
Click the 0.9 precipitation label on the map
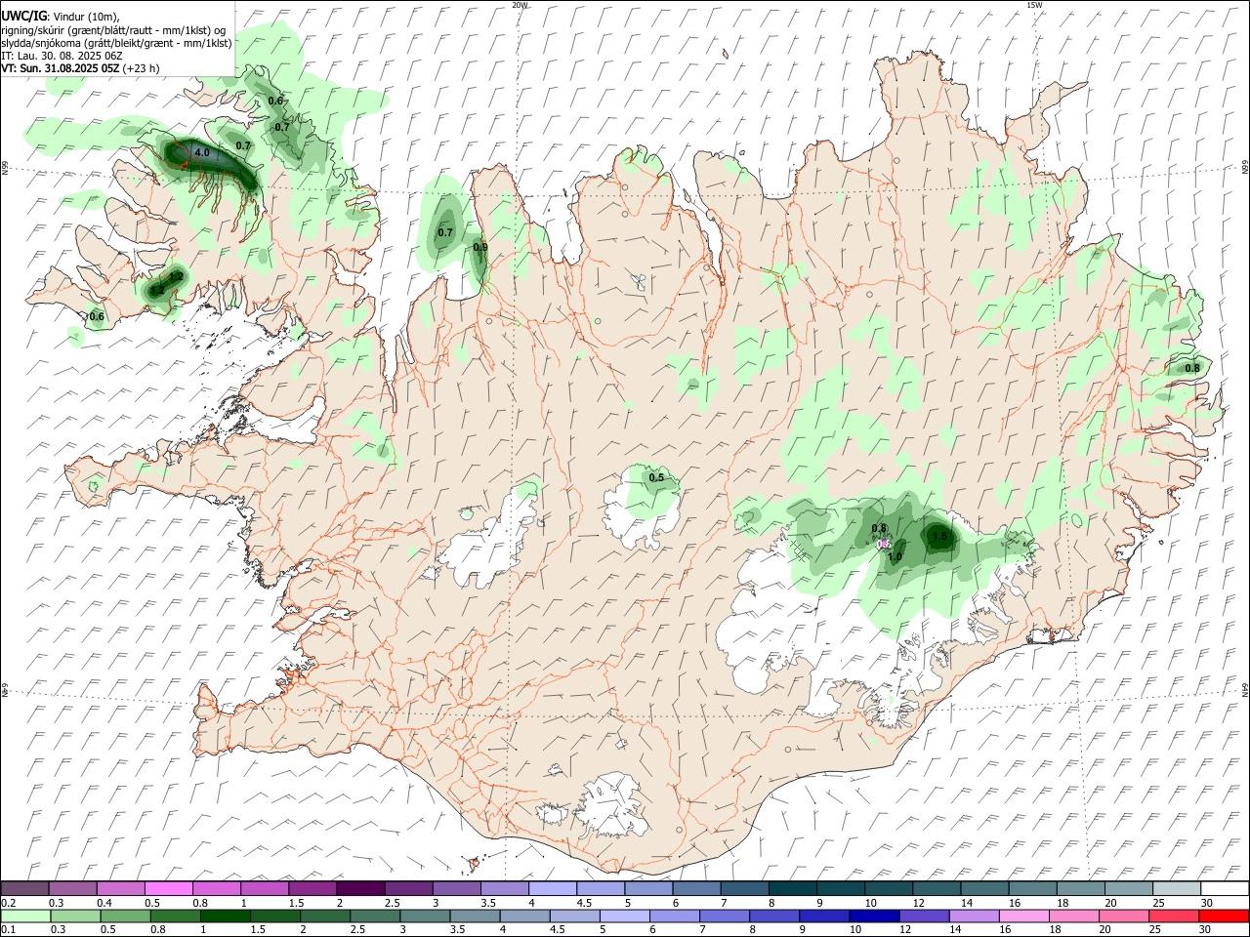pyautogui.click(x=480, y=247)
